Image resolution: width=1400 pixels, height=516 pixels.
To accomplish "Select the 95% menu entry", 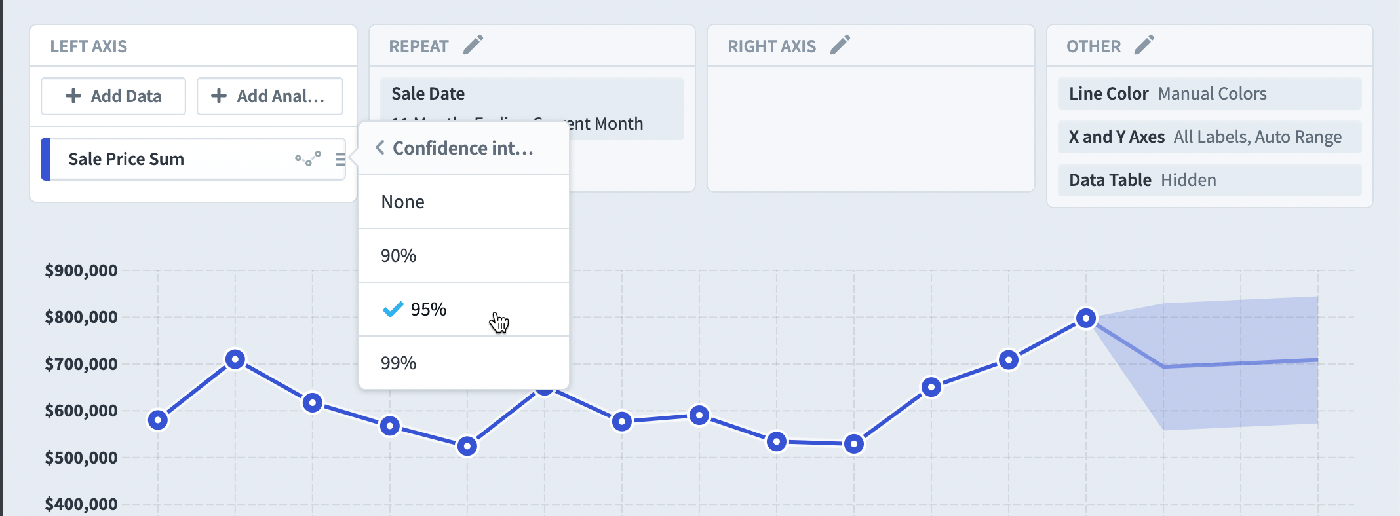I will (464, 309).
